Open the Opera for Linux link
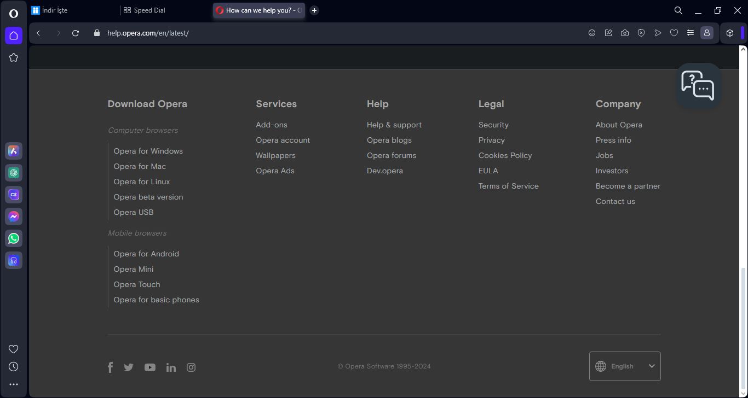748x398 pixels. pos(142,182)
